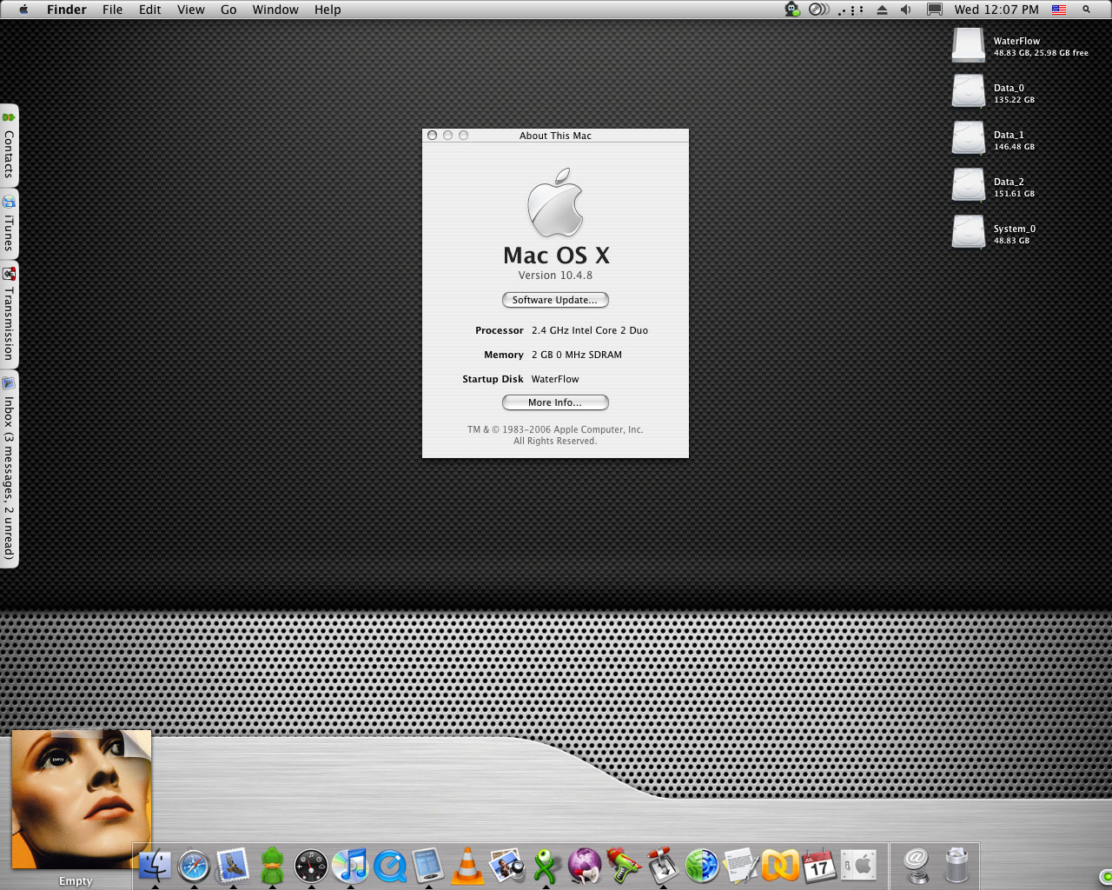Image resolution: width=1112 pixels, height=890 pixels.
Task: Open Preview photo loupe icon in Dock
Action: coord(506,866)
